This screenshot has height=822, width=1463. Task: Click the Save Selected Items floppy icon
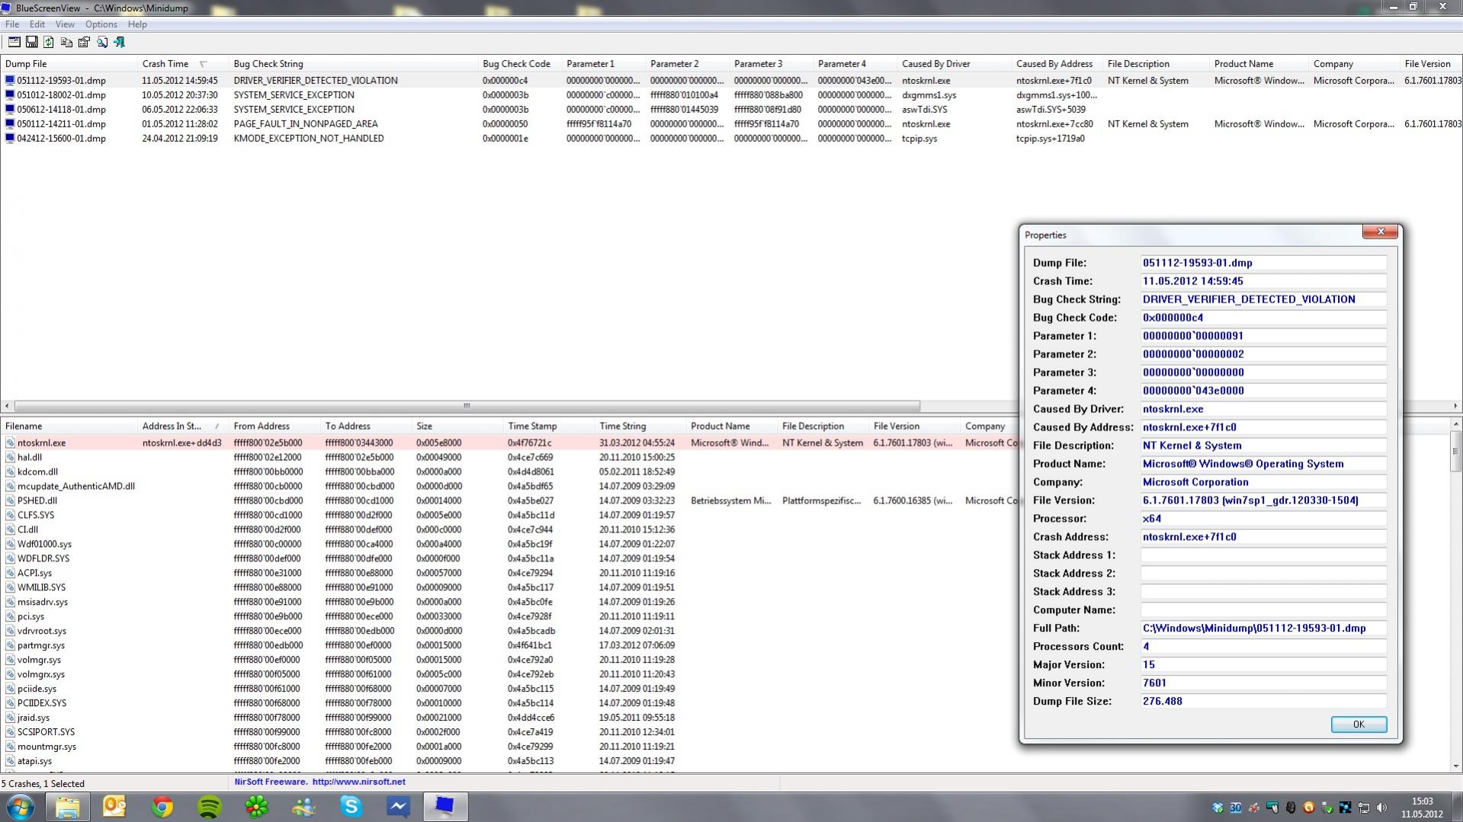pos(31,42)
